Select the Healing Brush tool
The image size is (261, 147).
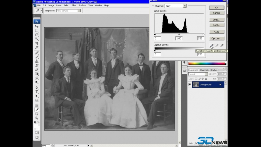[x=37, y=53]
